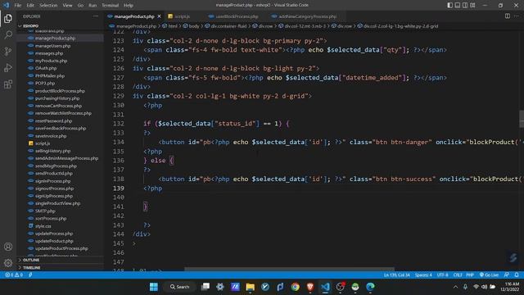Click the editor horizontal scrollbar
The height and width of the screenshot is (295, 524).
click(x=289, y=269)
